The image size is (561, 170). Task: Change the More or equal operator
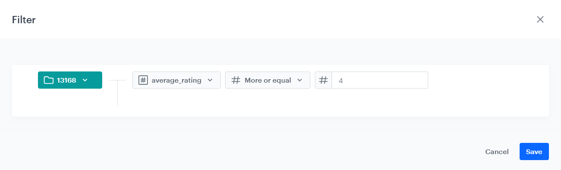tap(268, 80)
